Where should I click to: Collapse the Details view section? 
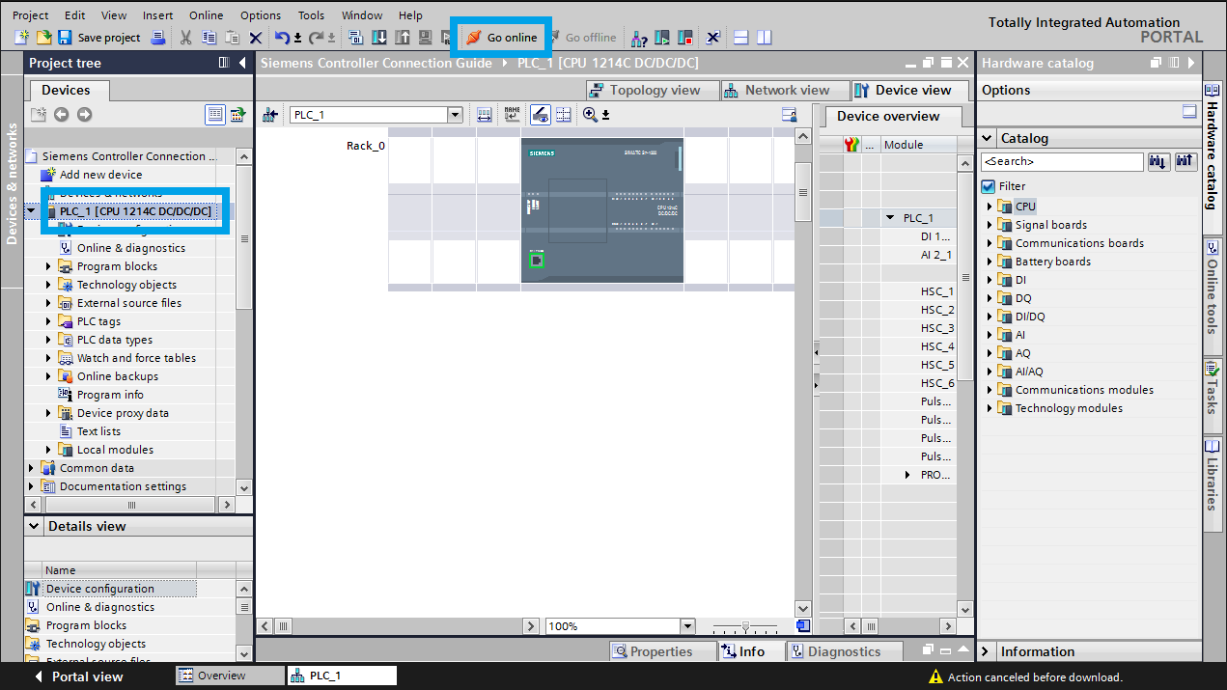click(35, 526)
